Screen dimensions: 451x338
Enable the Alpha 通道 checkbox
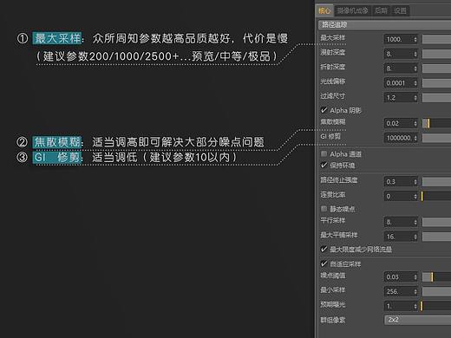coord(324,153)
